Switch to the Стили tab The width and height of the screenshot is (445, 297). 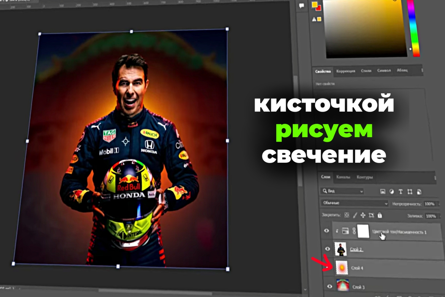coord(366,71)
